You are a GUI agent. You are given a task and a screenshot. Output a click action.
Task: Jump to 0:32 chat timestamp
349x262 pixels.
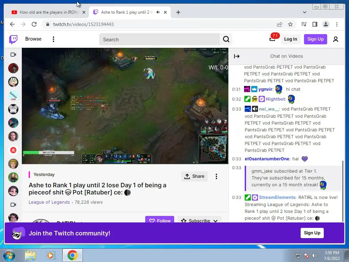click(237, 99)
